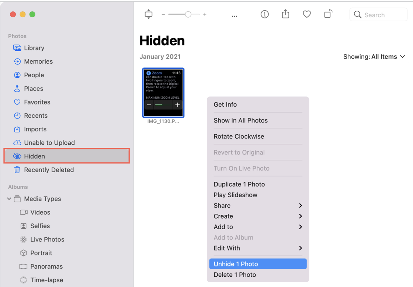Click the aspect ratio view icon
413x287 pixels.
coord(149,14)
